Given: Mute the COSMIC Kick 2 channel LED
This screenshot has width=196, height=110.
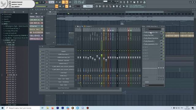Looking at the screenshot, I should 40,76.
